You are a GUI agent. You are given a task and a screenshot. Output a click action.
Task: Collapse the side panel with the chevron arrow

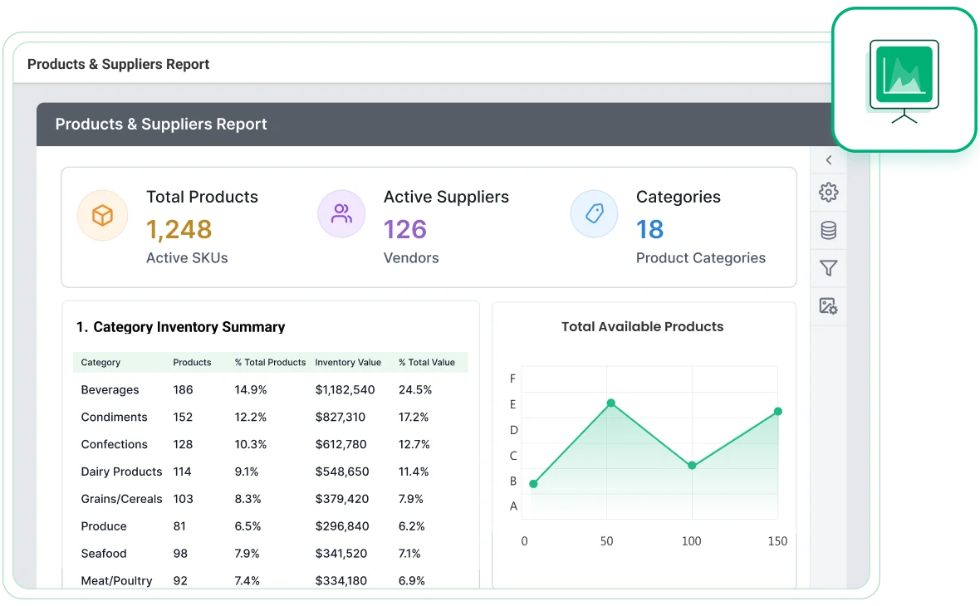[829, 160]
